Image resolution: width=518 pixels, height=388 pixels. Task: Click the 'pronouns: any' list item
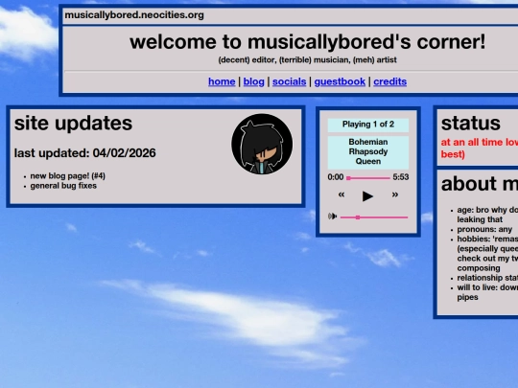484,229
